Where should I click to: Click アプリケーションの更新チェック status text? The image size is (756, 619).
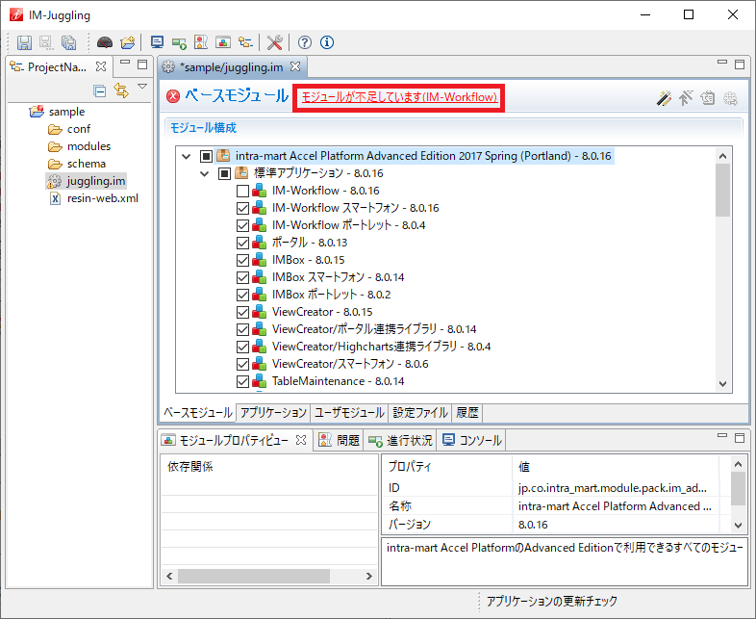(x=551, y=601)
